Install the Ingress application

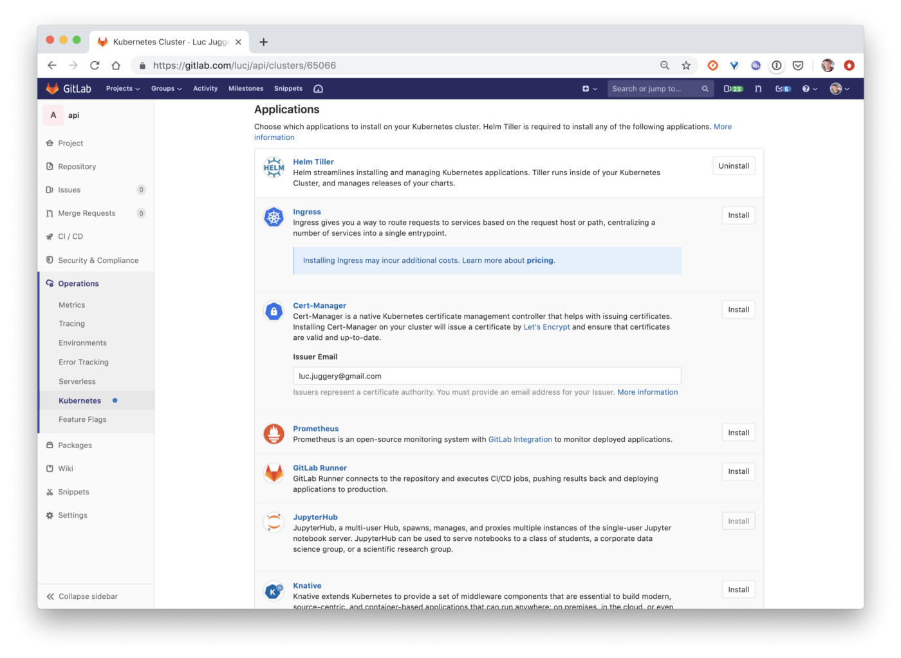pyautogui.click(x=738, y=216)
